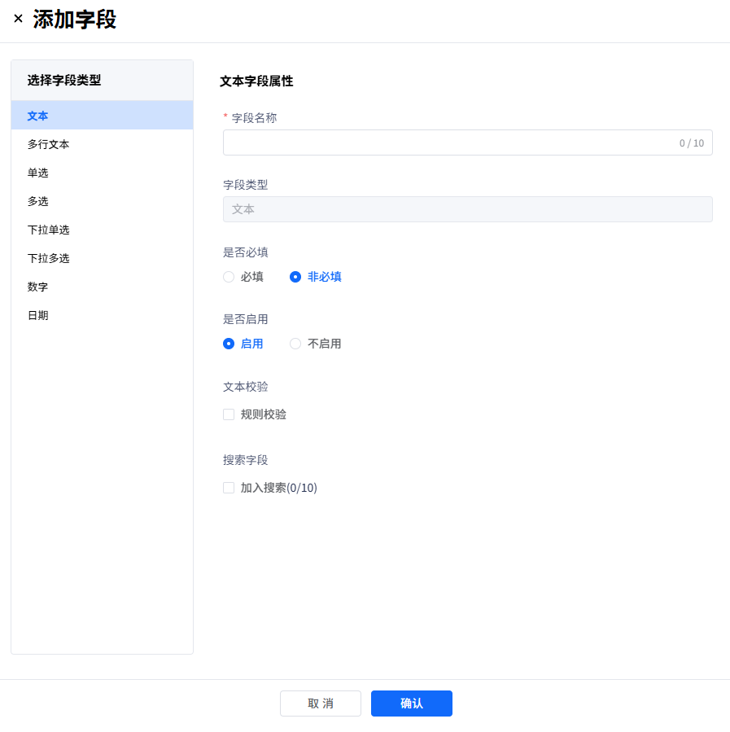The image size is (730, 732).
Task: Click the 选择字段类型 panel header
Action: [64, 80]
